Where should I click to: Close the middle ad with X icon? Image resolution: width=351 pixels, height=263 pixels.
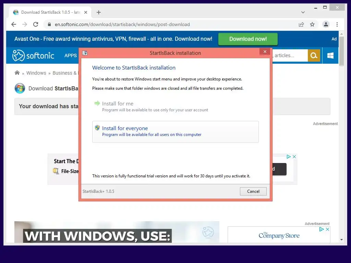point(294,157)
